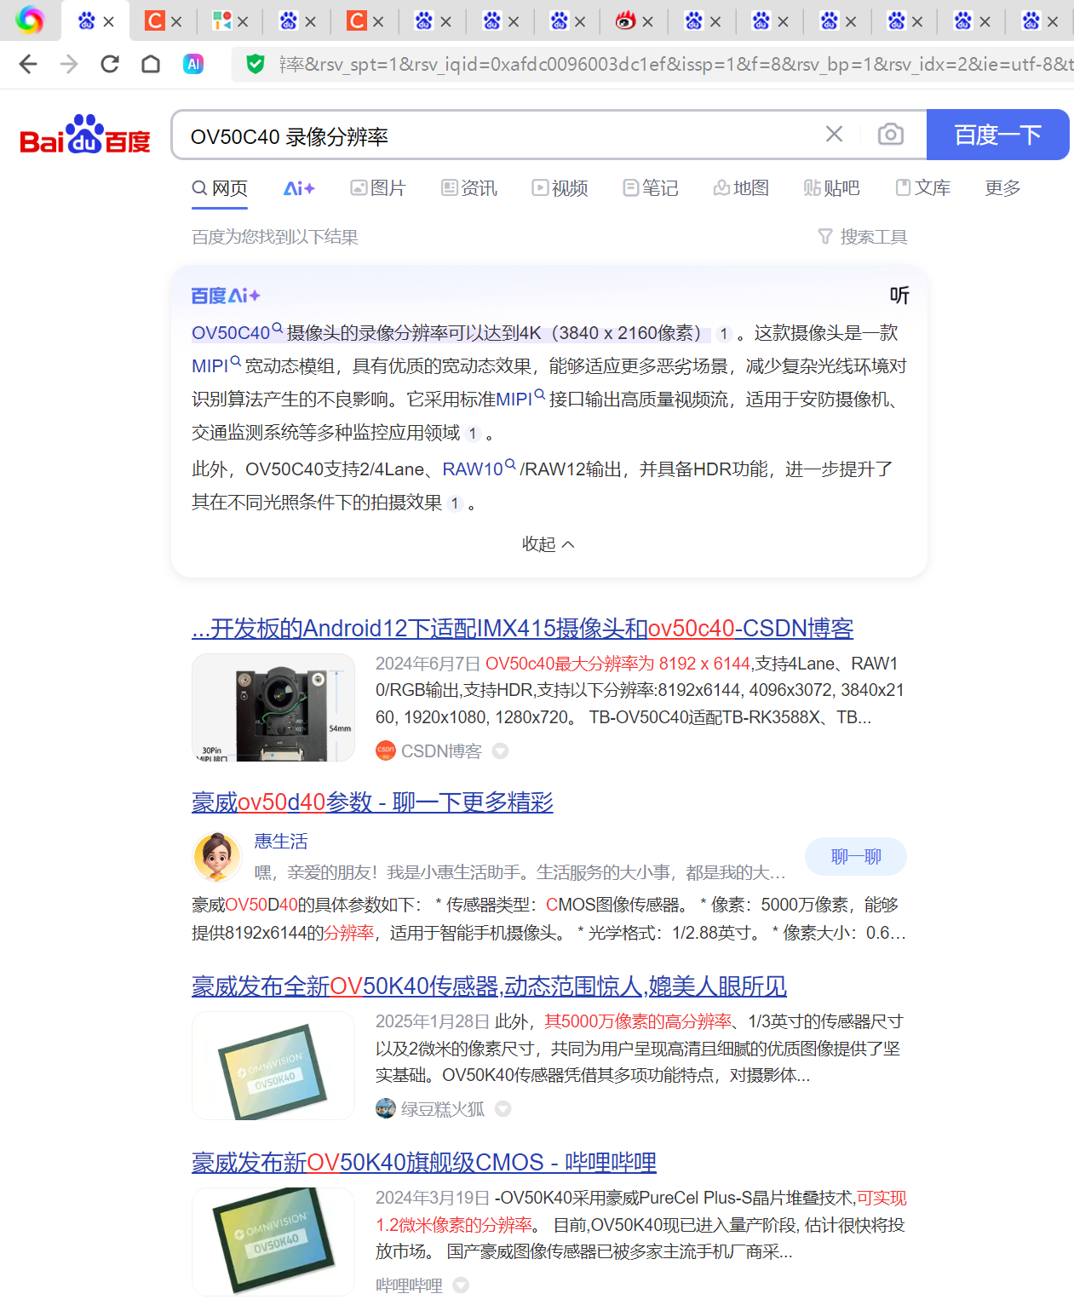
Task: Switch to the 地图 tab
Action: [742, 187]
